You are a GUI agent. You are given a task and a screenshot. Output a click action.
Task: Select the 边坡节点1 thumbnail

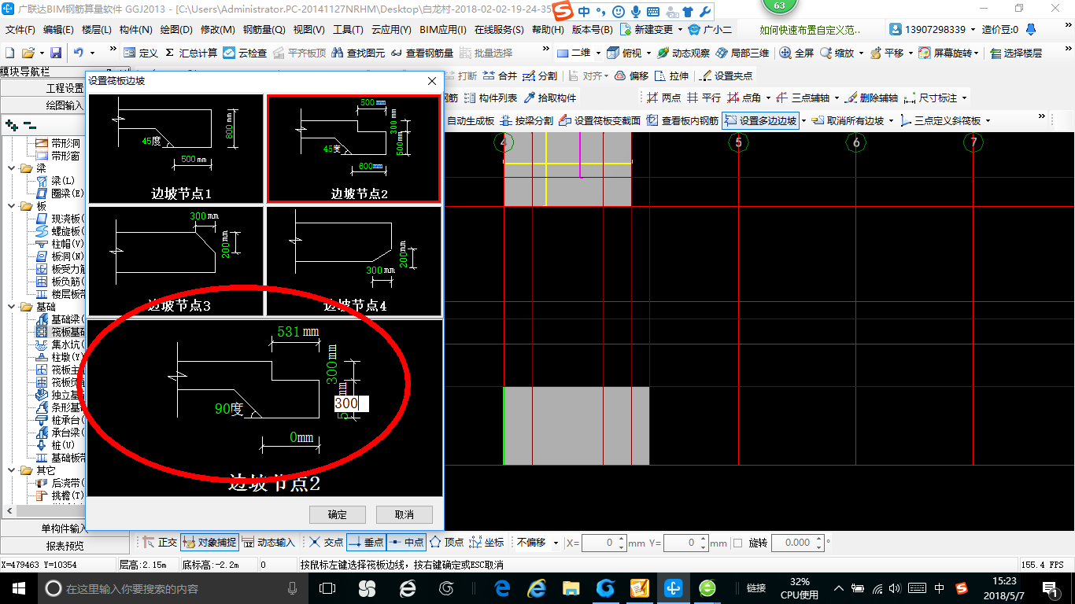175,149
